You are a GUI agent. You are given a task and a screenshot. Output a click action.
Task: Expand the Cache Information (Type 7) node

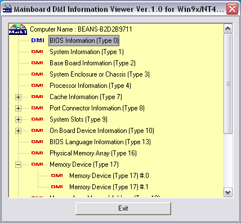(18, 97)
